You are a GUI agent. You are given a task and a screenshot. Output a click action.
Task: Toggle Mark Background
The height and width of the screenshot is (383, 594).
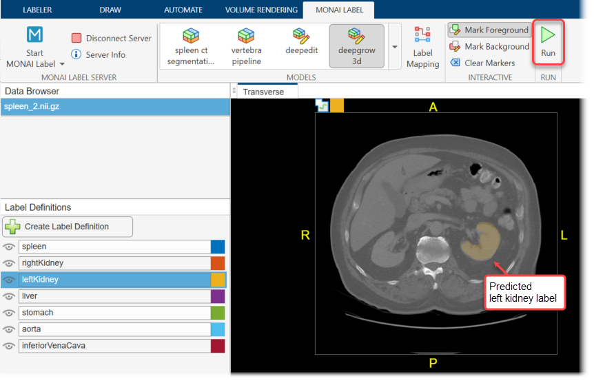tap(489, 46)
